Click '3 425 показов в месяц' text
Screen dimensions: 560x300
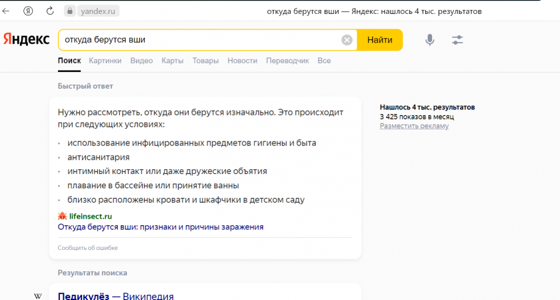click(x=417, y=117)
